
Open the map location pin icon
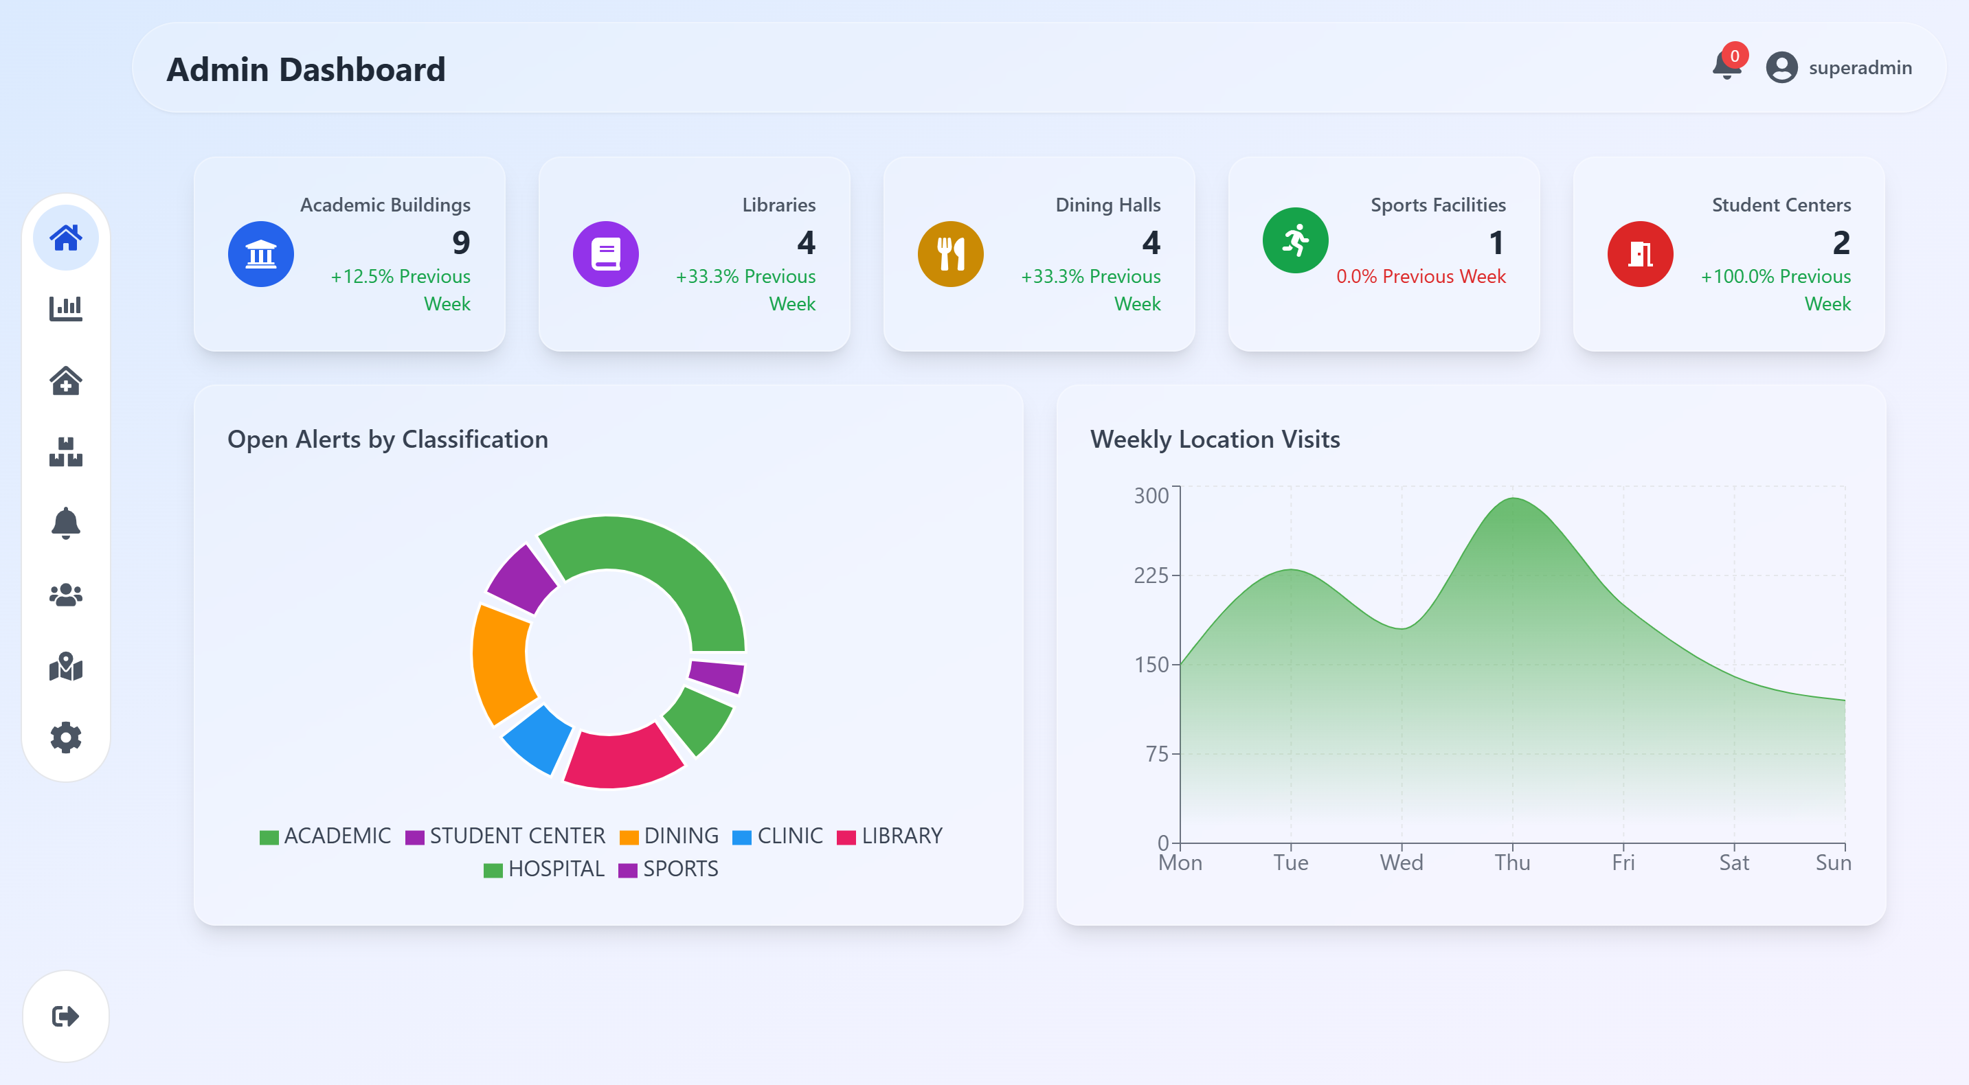pos(66,666)
